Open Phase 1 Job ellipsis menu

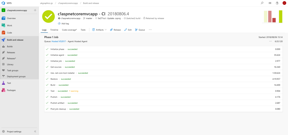click(x=270, y=41)
